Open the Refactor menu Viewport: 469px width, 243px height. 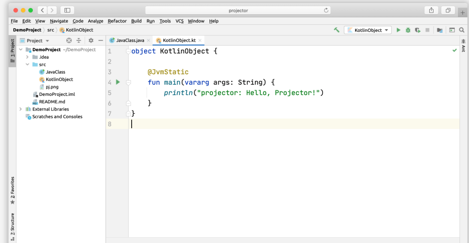coord(117,21)
